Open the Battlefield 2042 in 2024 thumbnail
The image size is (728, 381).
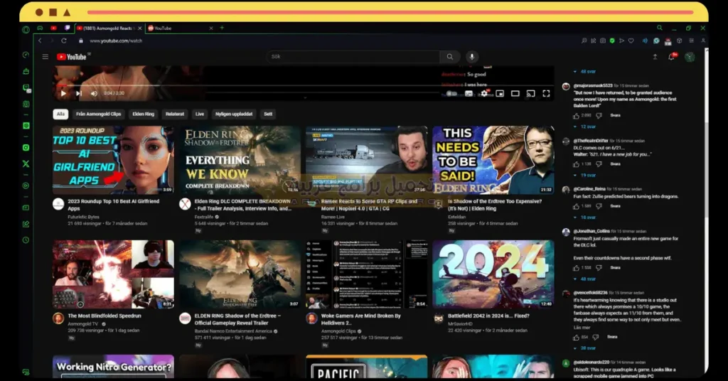(x=493, y=274)
